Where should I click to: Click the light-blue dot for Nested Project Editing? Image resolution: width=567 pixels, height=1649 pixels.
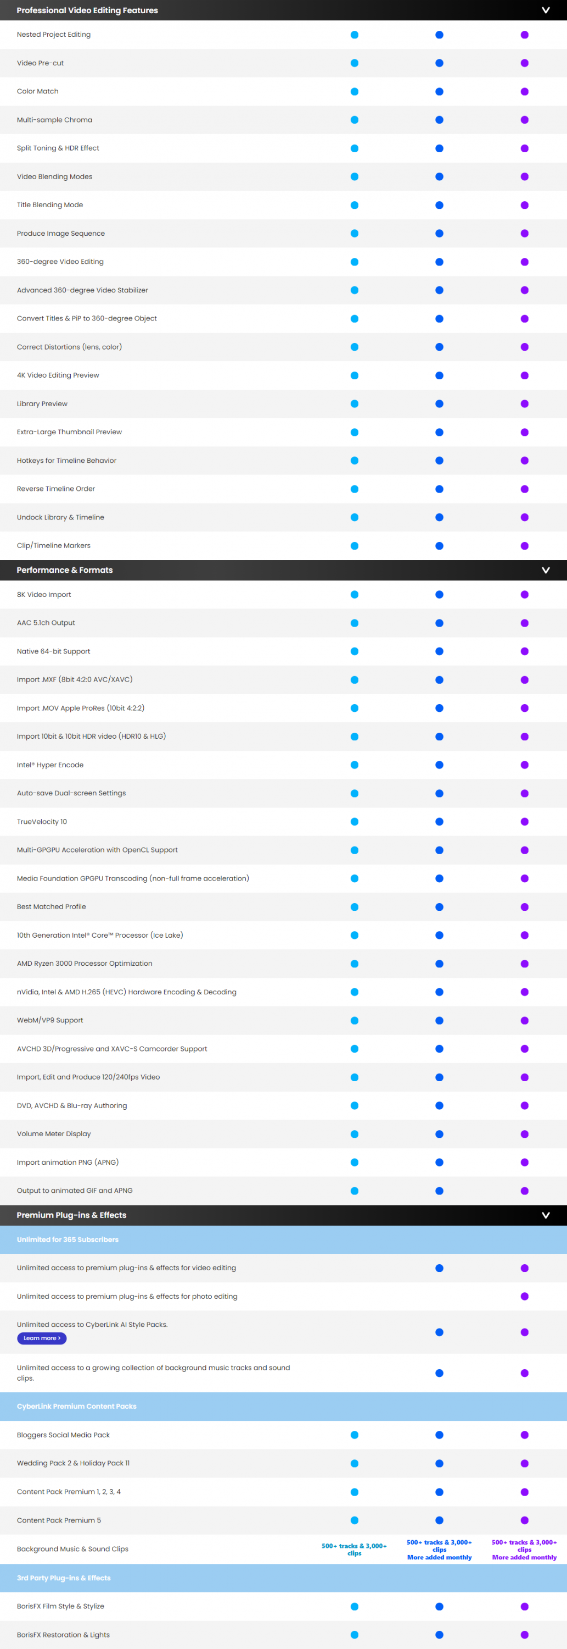tap(355, 35)
